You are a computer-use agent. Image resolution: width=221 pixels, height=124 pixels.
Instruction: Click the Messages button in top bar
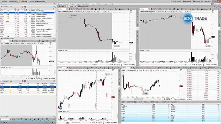[187, 1]
